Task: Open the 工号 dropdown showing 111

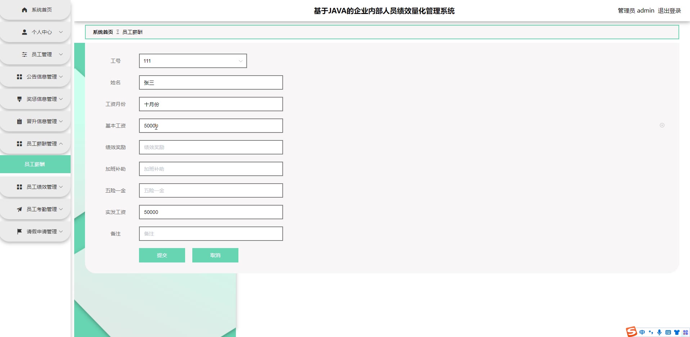Action: click(193, 61)
